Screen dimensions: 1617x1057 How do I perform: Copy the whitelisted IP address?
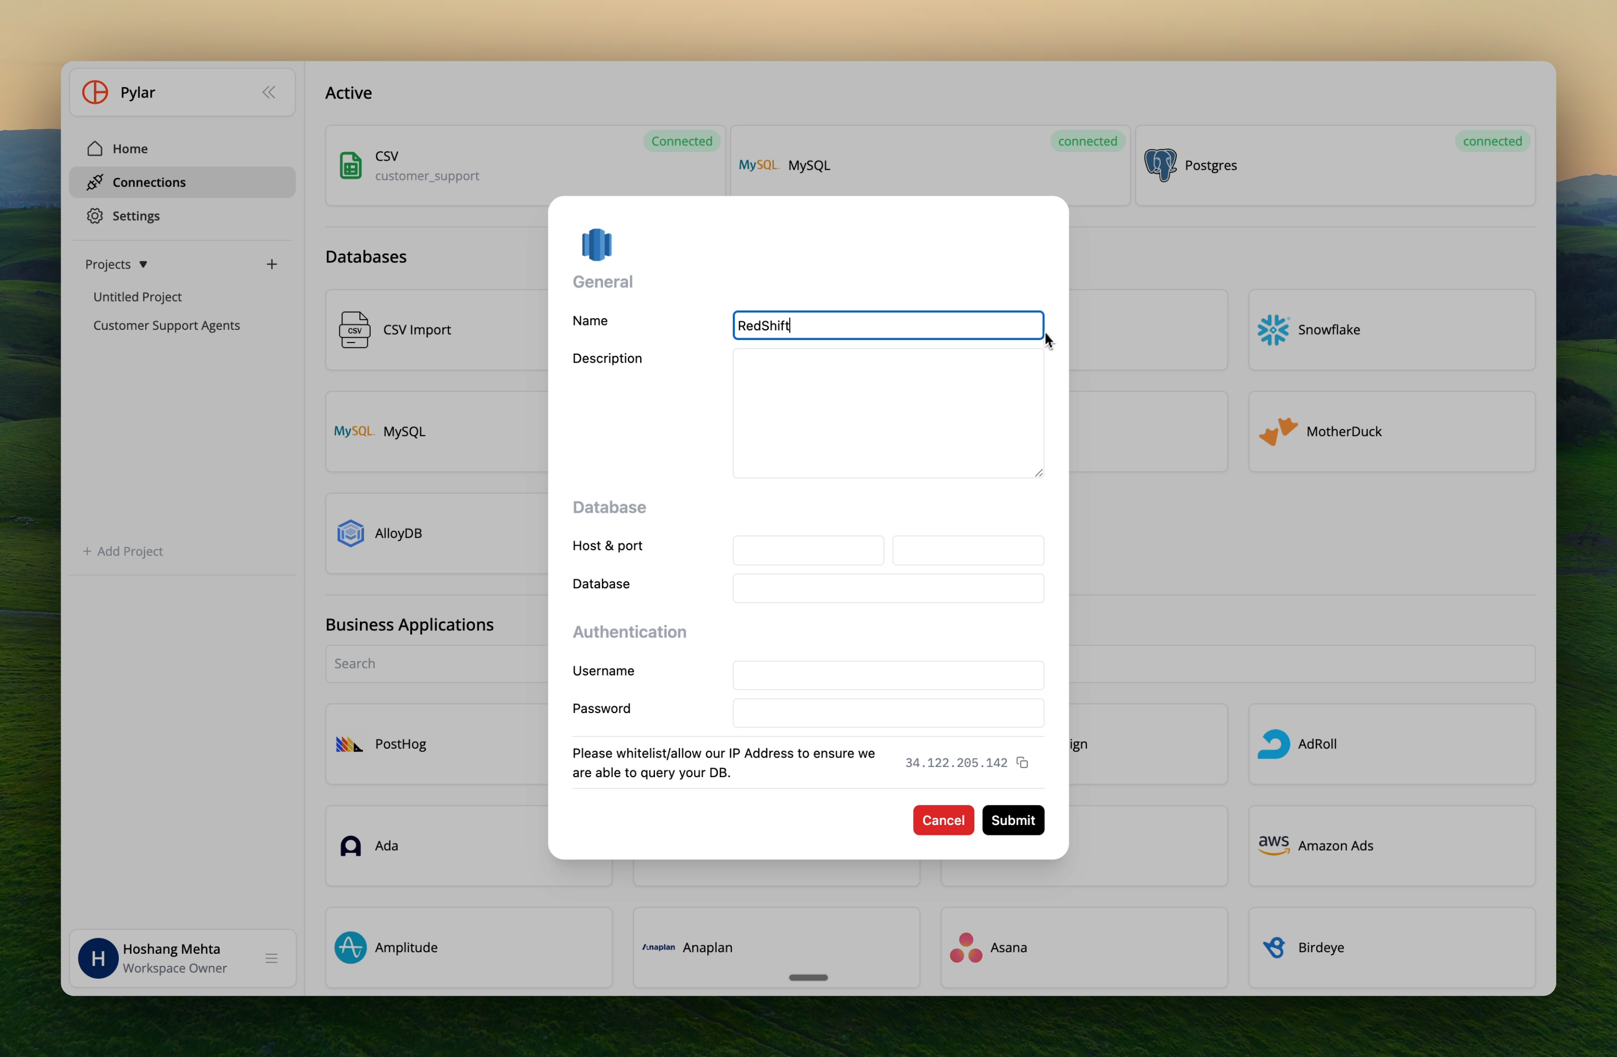pos(1023,763)
